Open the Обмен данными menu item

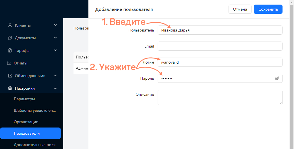(x=32, y=76)
